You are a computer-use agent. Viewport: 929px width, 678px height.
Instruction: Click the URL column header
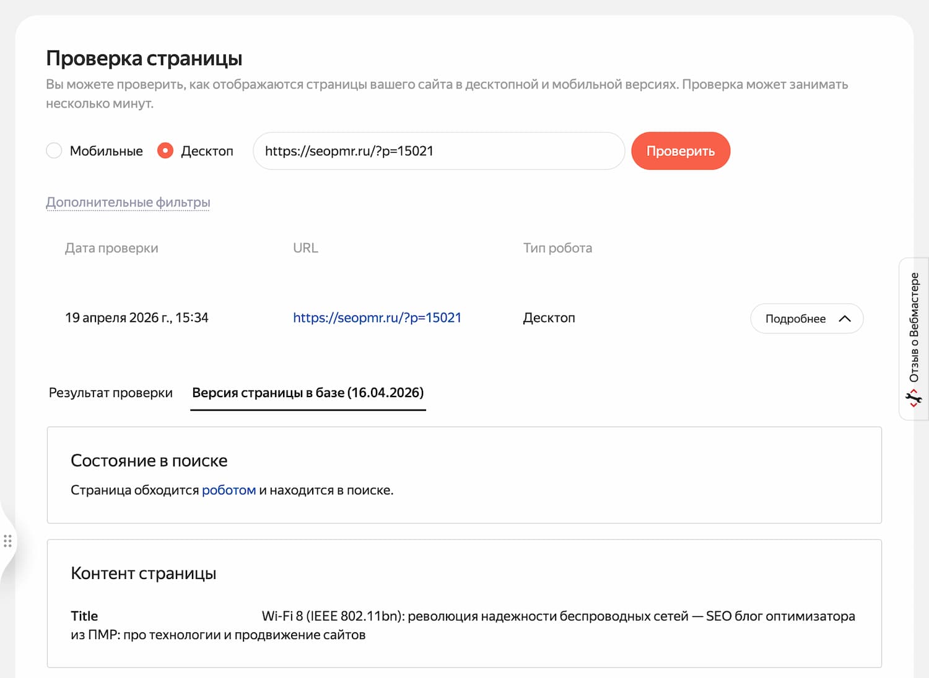[x=305, y=248]
